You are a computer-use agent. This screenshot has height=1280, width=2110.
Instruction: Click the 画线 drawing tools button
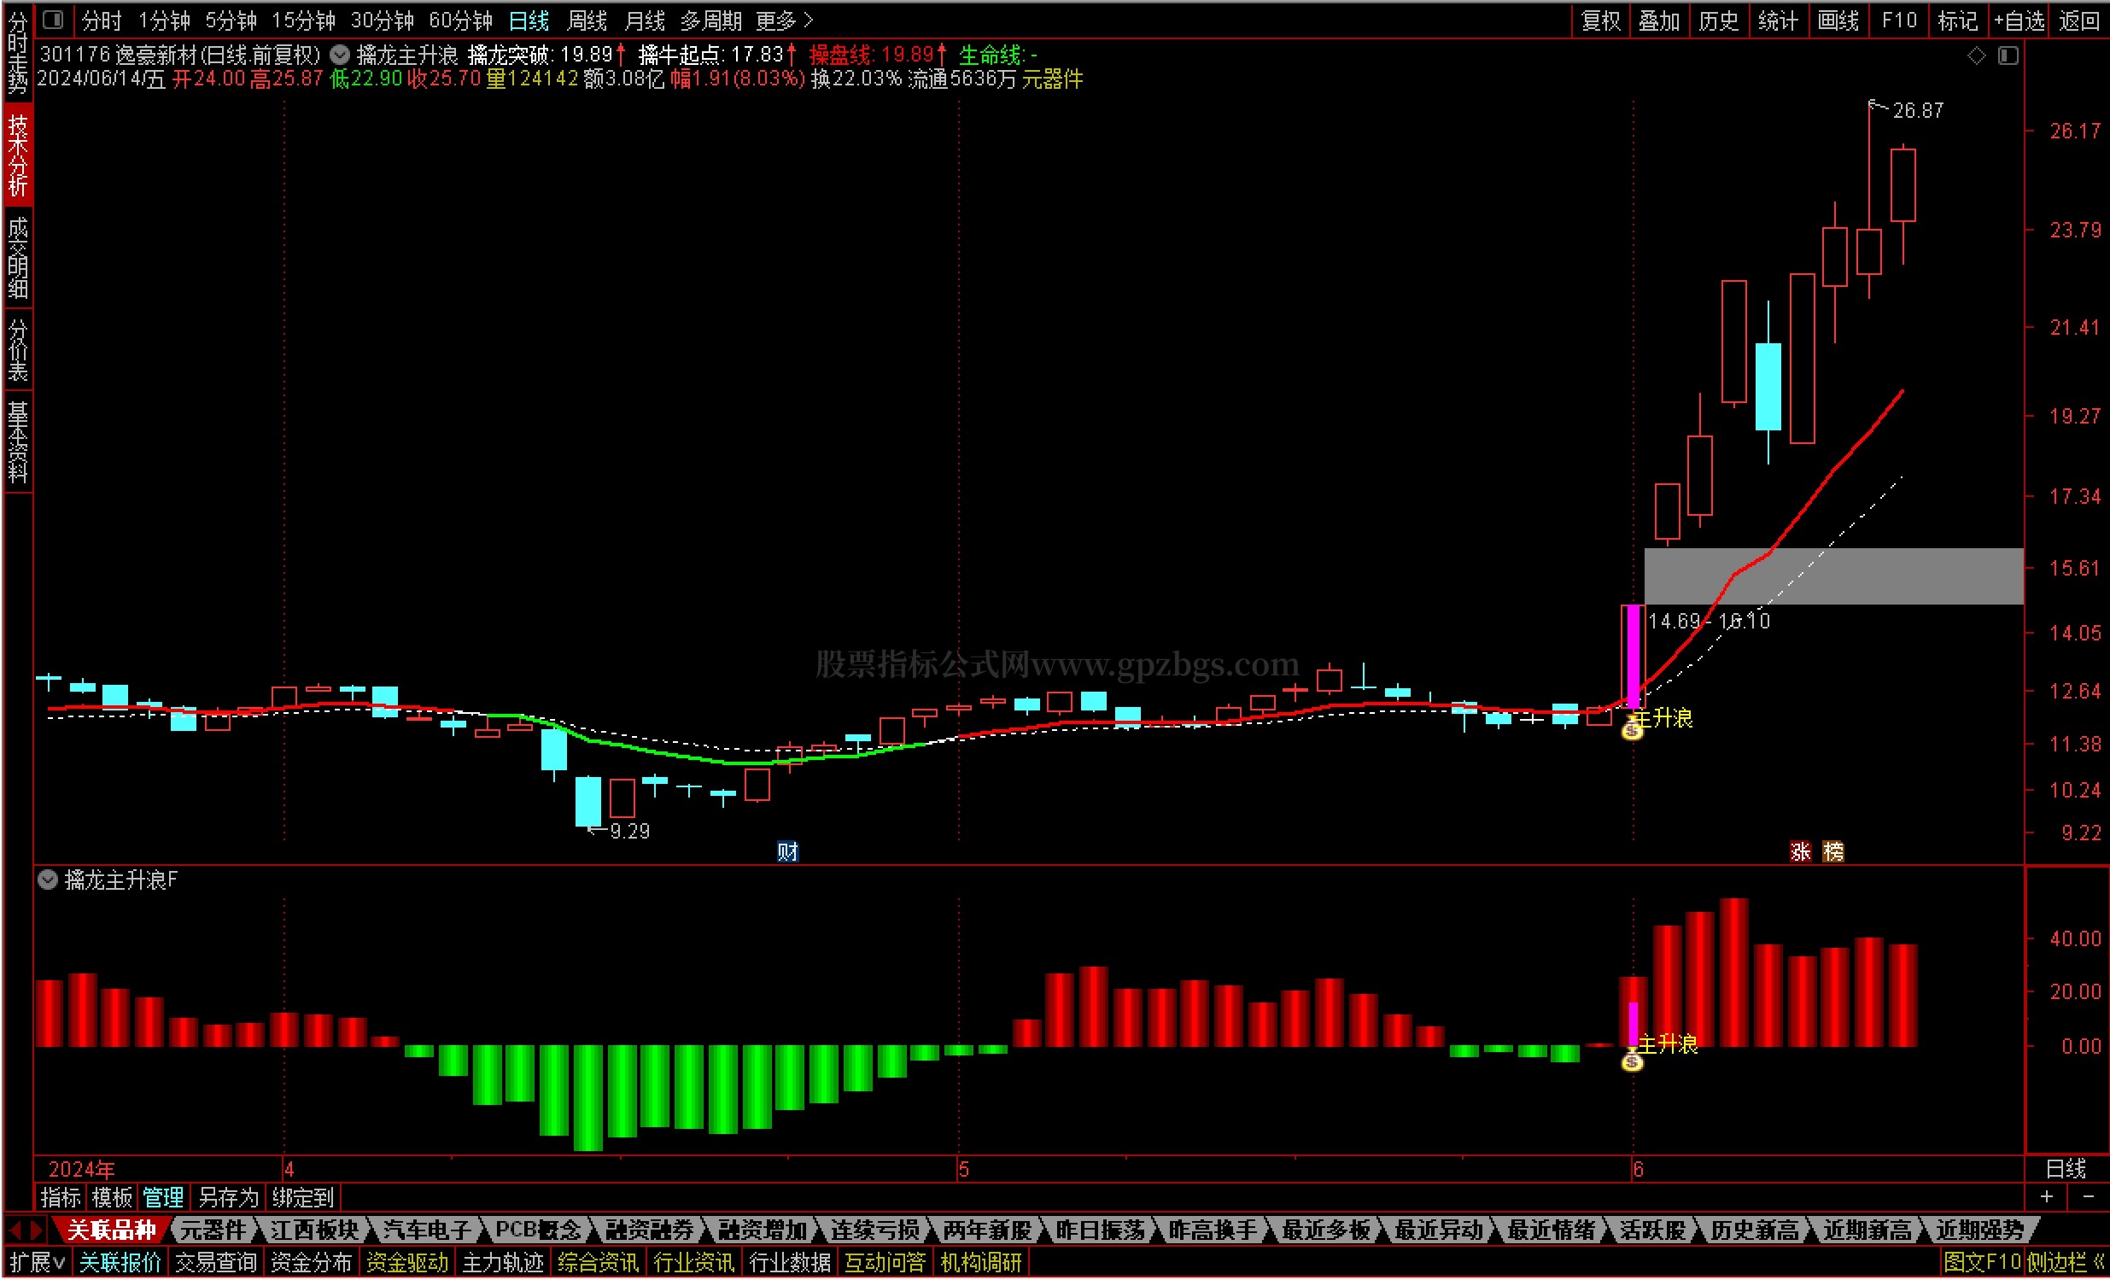coord(1838,20)
